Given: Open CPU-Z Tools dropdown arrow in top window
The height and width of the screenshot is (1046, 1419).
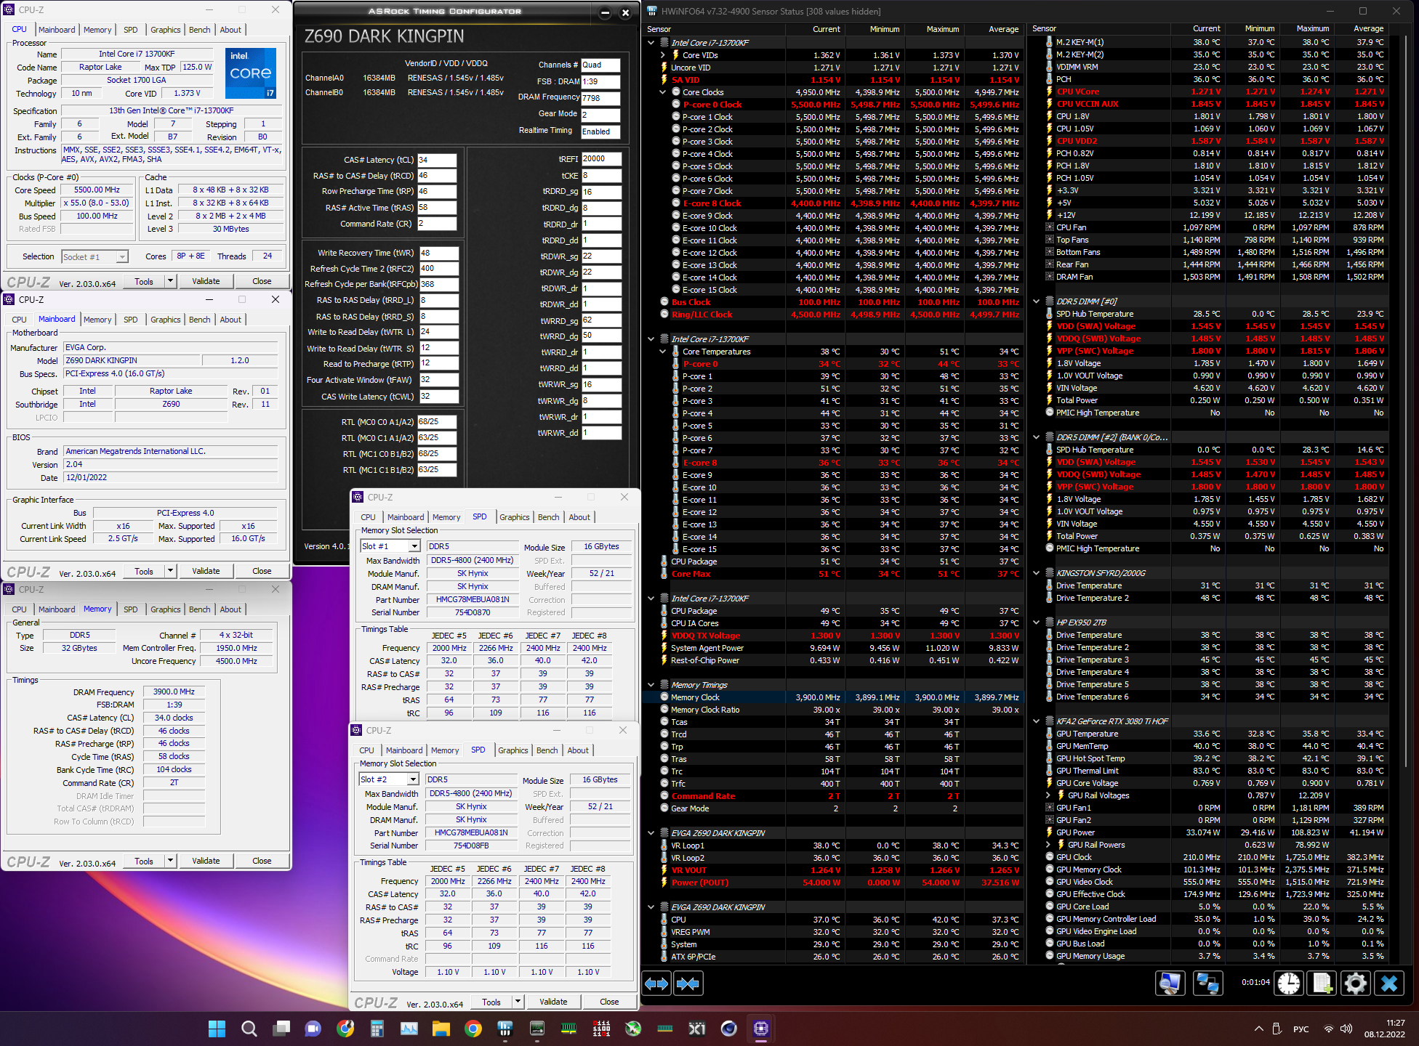Looking at the screenshot, I should 170,281.
